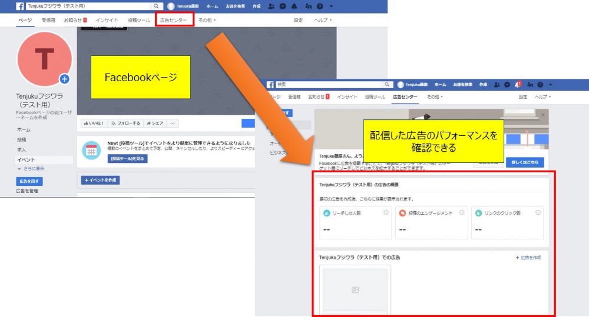The image size is (589, 317).
Task: Click the calendar event icon
Action: coord(91,151)
